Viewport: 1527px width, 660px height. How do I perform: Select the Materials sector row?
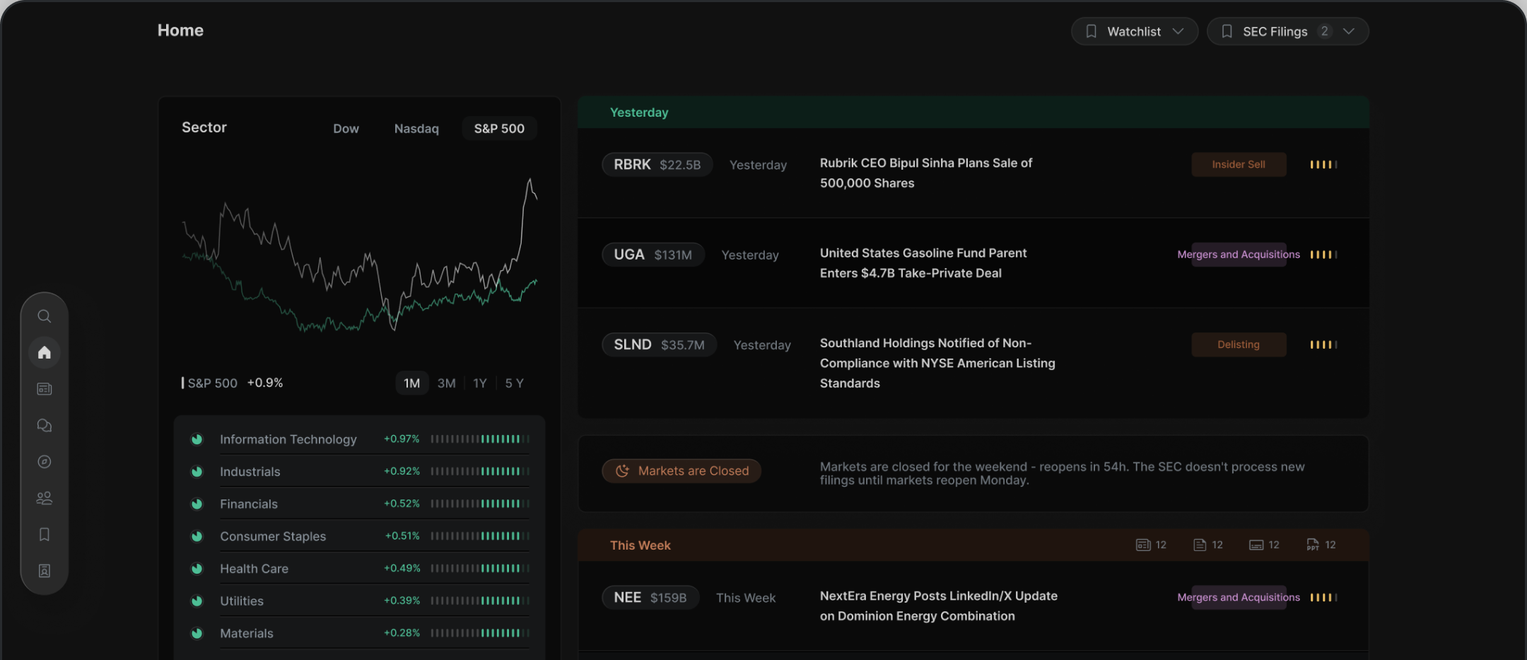359,633
